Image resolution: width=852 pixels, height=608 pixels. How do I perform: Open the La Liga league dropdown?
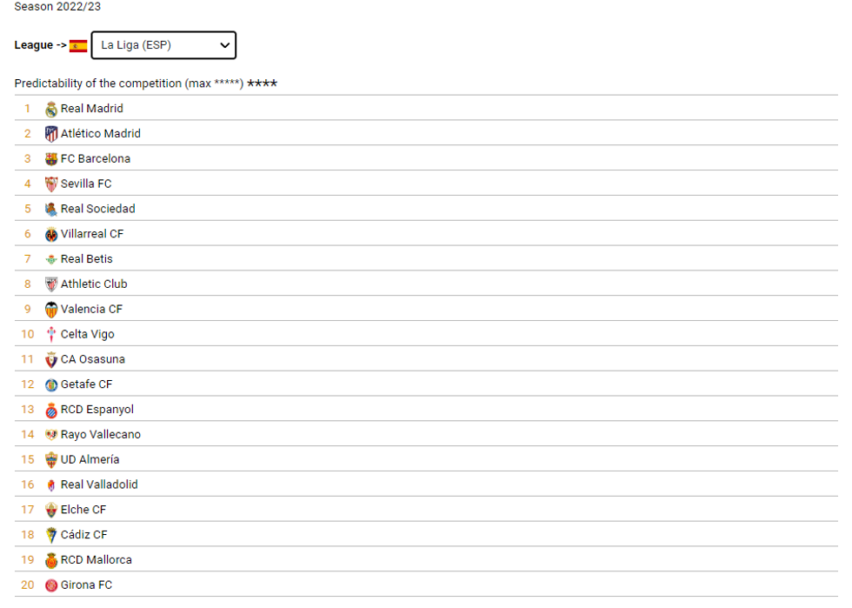pos(163,45)
